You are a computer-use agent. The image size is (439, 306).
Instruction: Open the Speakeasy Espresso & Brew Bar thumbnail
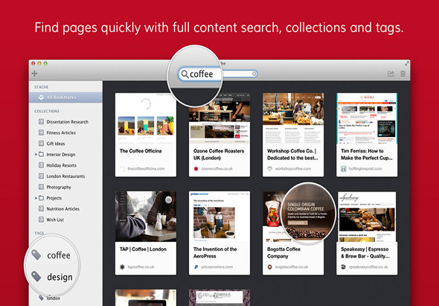pos(367,217)
